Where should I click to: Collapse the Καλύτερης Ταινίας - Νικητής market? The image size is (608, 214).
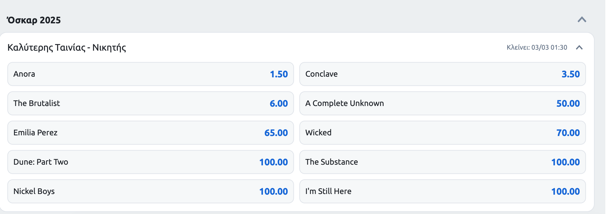pyautogui.click(x=579, y=47)
